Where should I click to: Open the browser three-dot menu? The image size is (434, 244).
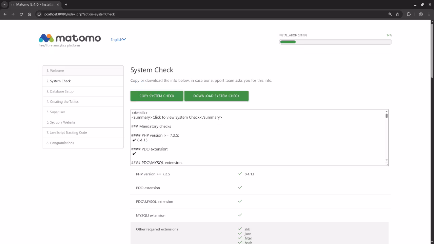429,14
